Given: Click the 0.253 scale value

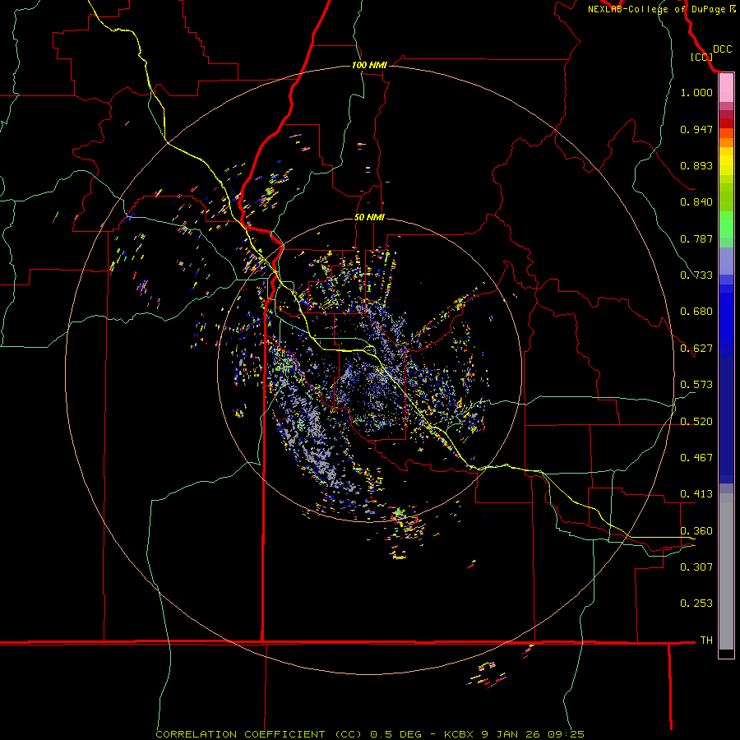Looking at the screenshot, I should 696,604.
